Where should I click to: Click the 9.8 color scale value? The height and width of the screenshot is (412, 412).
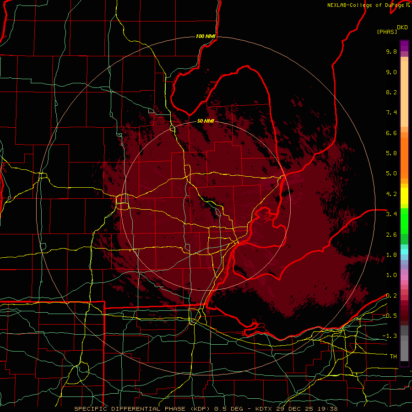click(x=391, y=51)
